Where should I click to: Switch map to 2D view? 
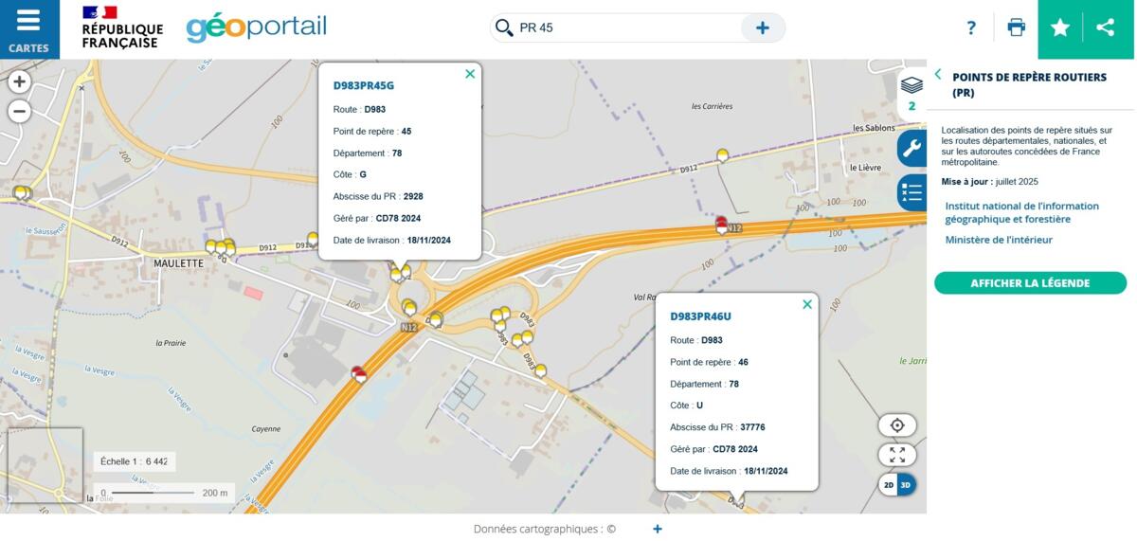(889, 485)
